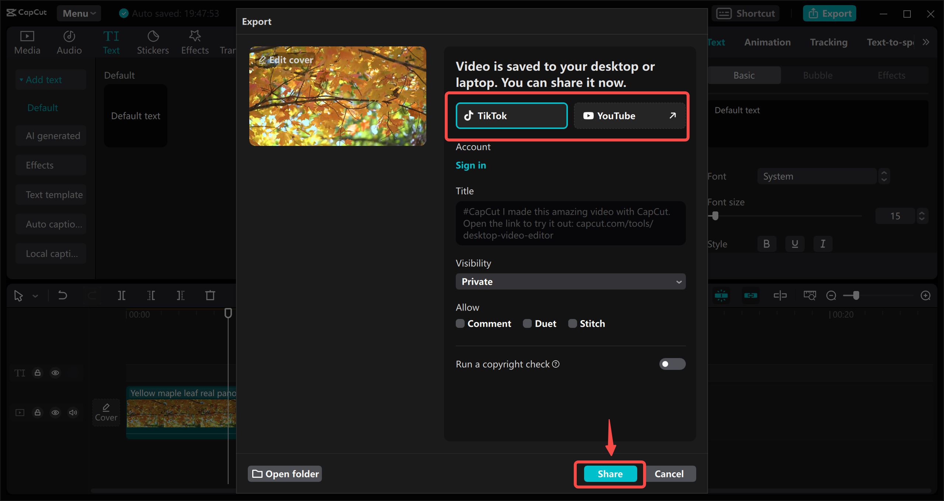
Task: Click the Sign in link
Action: click(x=471, y=165)
